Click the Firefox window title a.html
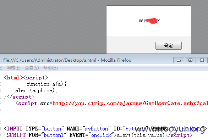208x139 pixels. tap(67, 60)
